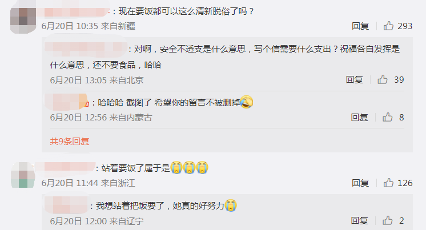This screenshot has height=230, width=426.
Task: Like the Beijing reply with 39 likes
Action: click(x=382, y=79)
